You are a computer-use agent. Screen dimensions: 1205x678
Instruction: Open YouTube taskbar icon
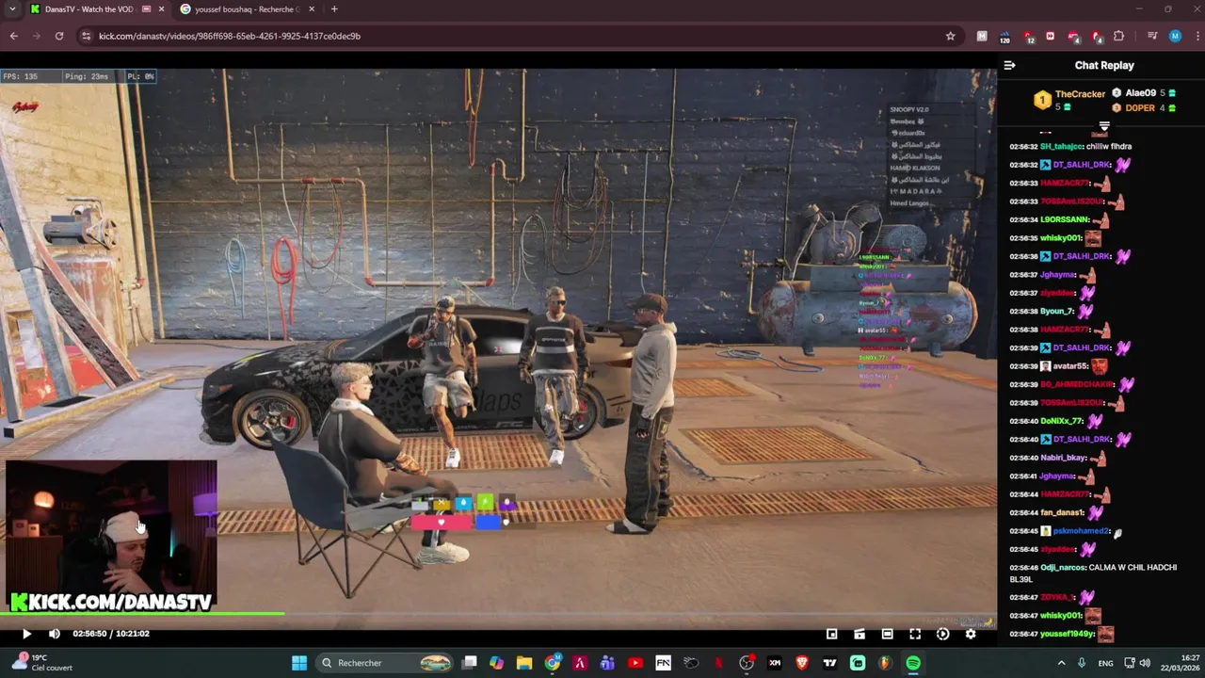[635, 663]
